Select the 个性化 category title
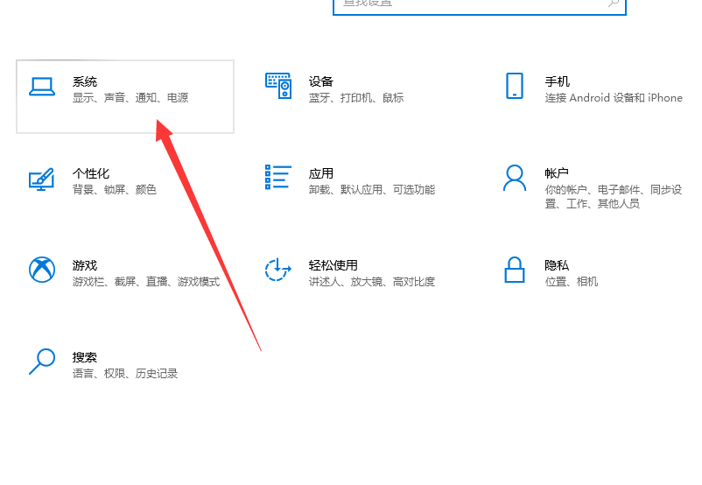702x485 pixels. [x=91, y=173]
